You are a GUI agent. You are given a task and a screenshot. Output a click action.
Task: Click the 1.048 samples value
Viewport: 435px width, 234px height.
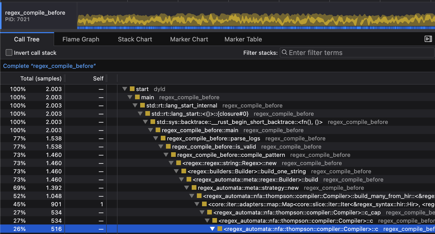(54, 196)
